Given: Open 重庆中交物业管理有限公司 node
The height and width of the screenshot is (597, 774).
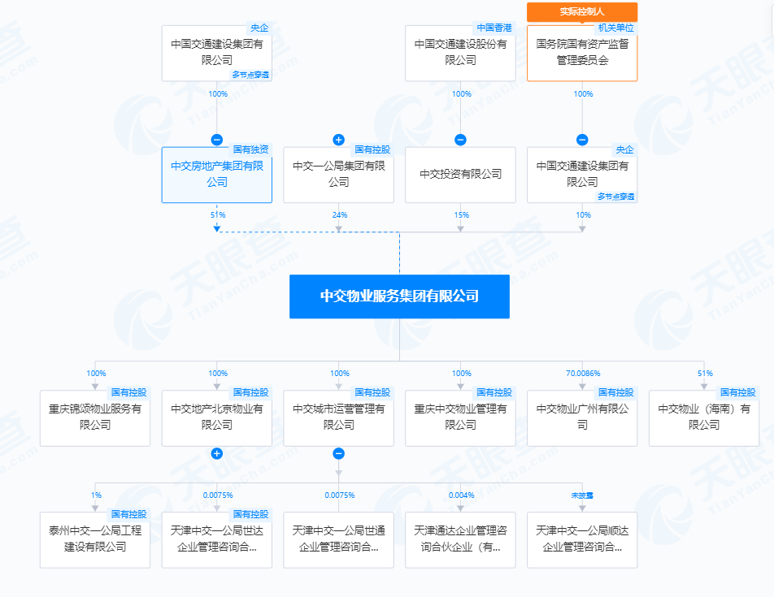Looking at the screenshot, I should (460, 418).
